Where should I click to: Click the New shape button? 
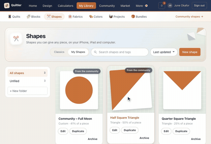190,52
